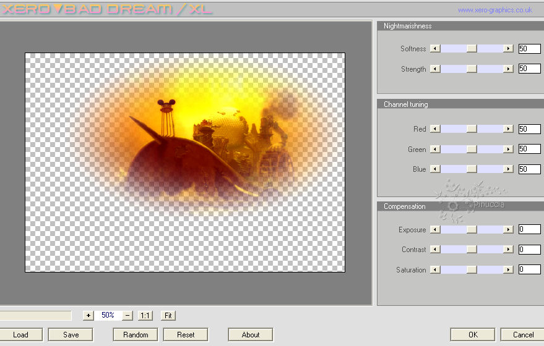Fit preview to window
The image size is (544, 346).
(168, 316)
